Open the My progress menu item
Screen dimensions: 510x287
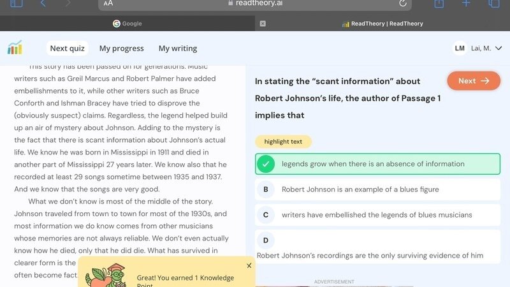121,48
